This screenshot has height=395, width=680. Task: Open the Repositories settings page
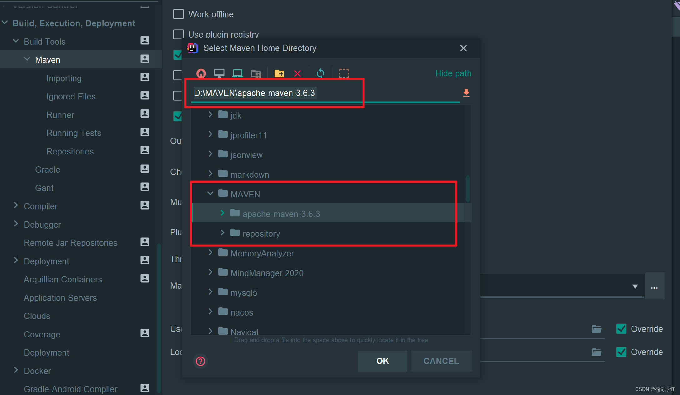[x=70, y=151]
